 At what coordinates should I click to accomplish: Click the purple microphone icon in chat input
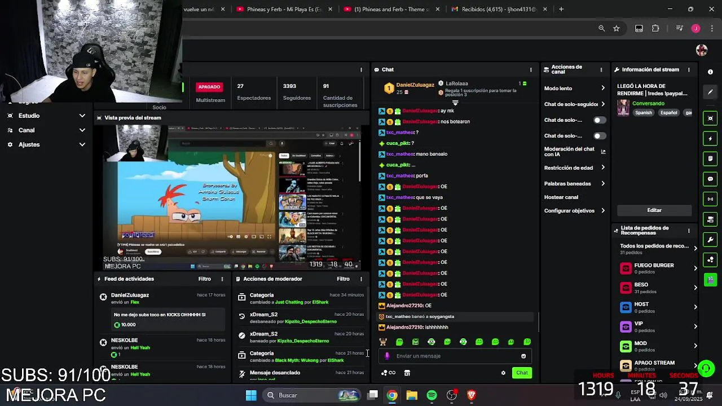point(387,356)
